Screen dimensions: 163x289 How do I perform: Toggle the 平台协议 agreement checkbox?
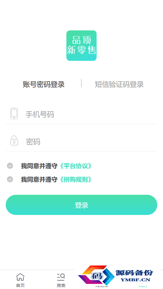[10, 166]
